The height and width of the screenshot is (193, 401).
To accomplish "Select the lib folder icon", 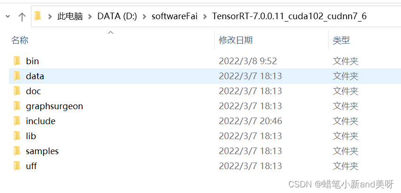I will 17,136.
